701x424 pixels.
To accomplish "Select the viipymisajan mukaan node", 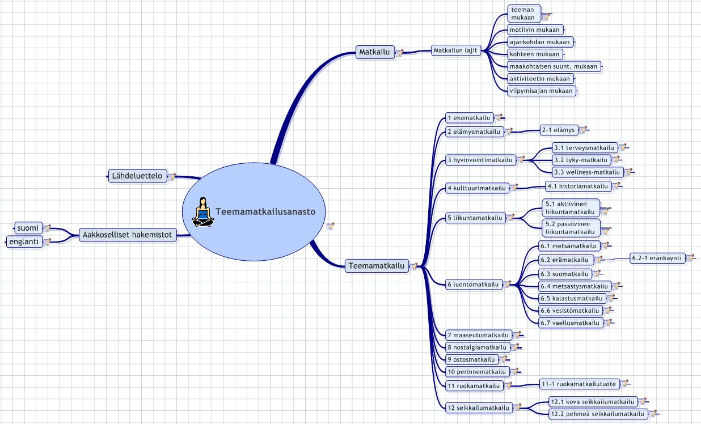I will point(540,91).
